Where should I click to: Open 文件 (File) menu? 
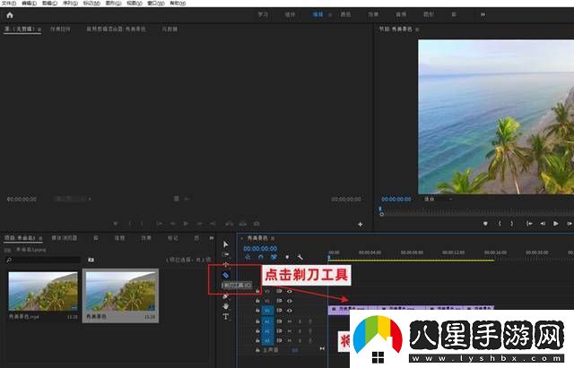tap(9, 4)
